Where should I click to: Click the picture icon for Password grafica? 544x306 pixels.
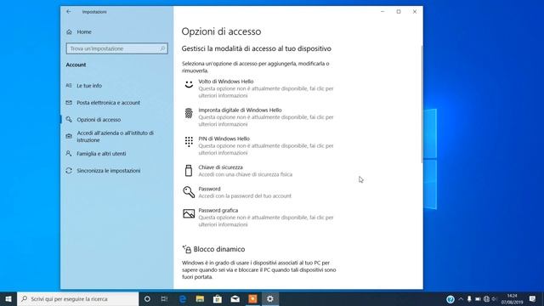[x=189, y=213]
